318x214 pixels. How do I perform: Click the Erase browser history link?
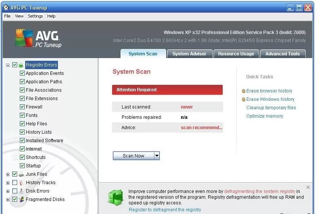pos(269,91)
